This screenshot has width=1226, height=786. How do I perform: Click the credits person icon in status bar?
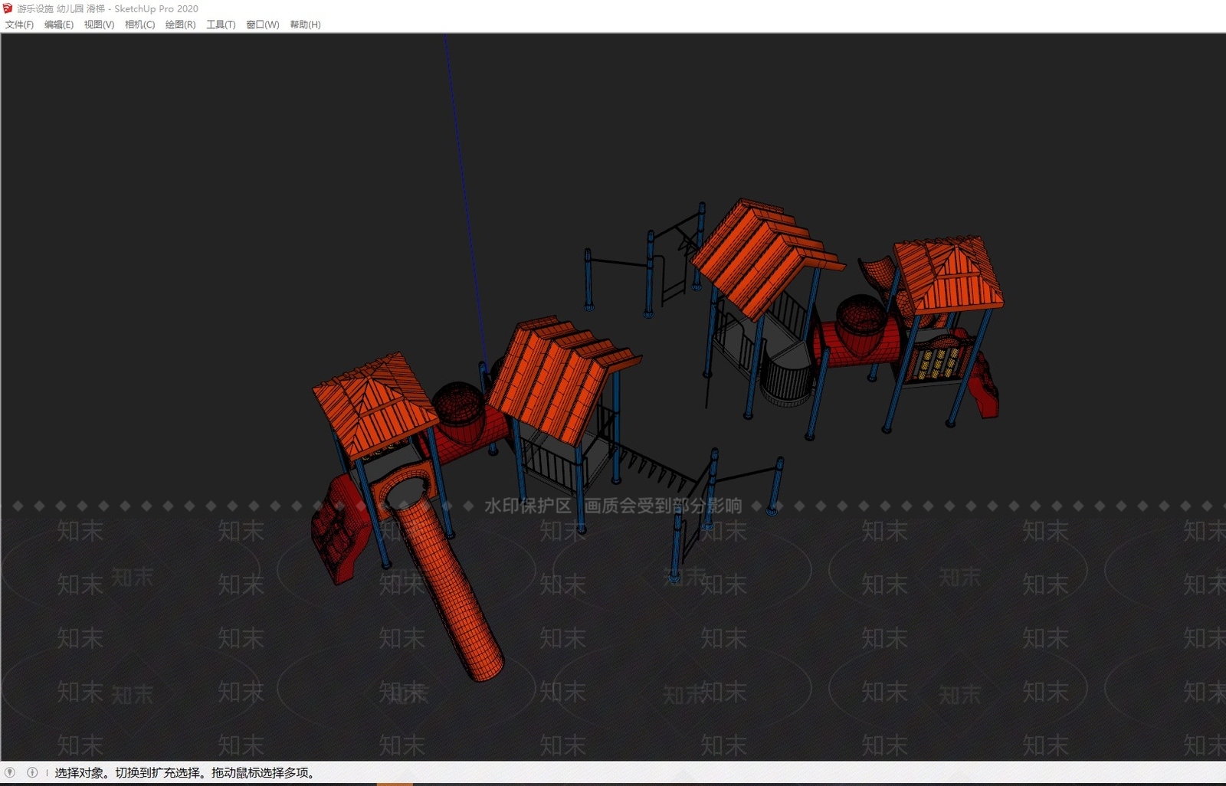[32, 772]
